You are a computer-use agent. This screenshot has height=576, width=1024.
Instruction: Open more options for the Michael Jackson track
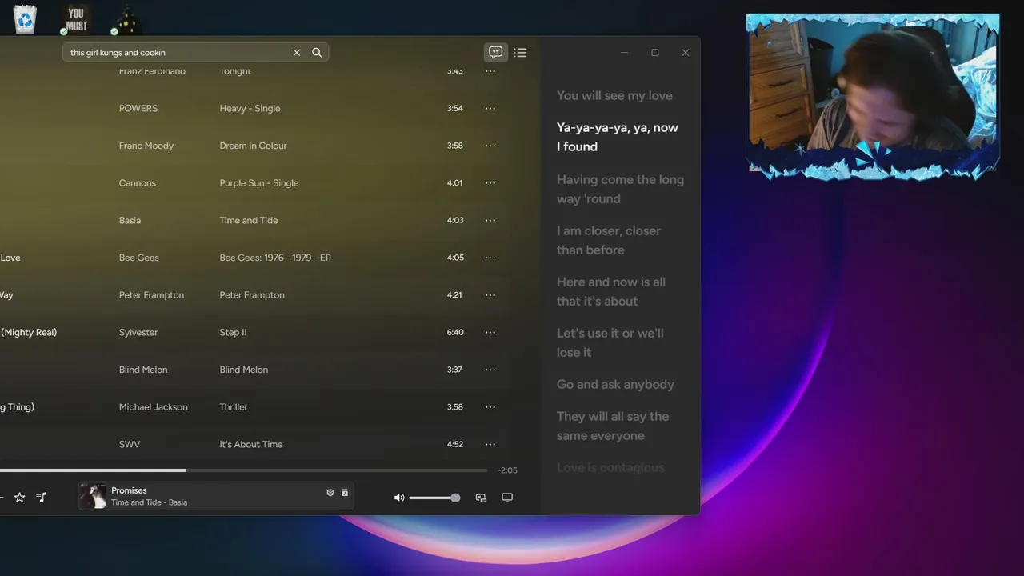click(x=490, y=407)
